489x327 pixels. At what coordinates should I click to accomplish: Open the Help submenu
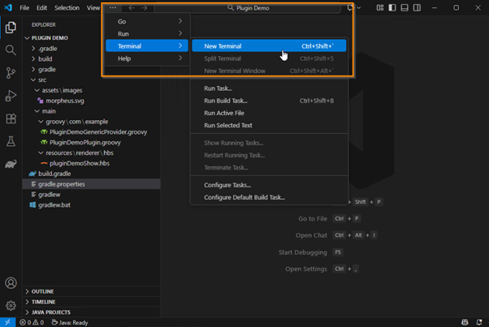tap(147, 58)
